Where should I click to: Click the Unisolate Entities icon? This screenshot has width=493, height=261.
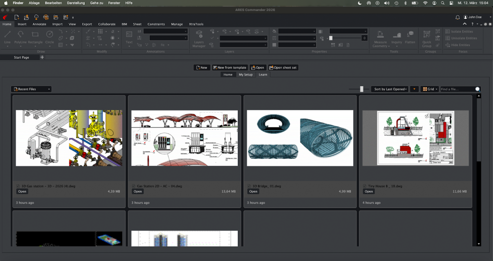pos(447,38)
